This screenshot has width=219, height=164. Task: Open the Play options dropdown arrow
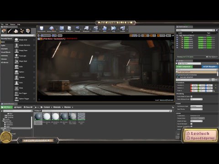coord(118,29)
